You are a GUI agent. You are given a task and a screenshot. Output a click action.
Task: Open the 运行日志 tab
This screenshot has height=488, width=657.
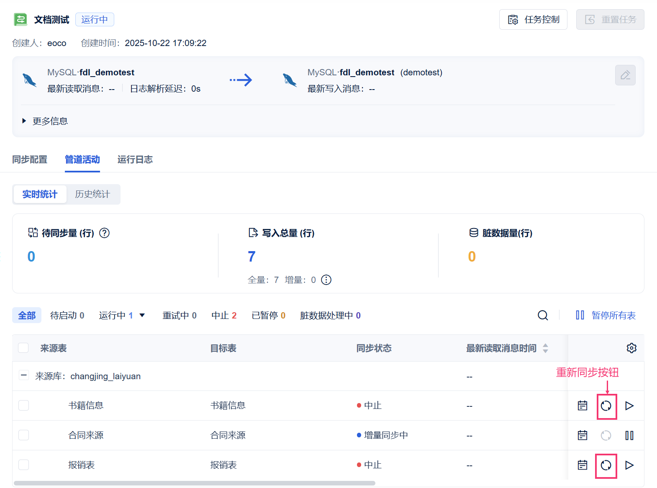tap(135, 159)
